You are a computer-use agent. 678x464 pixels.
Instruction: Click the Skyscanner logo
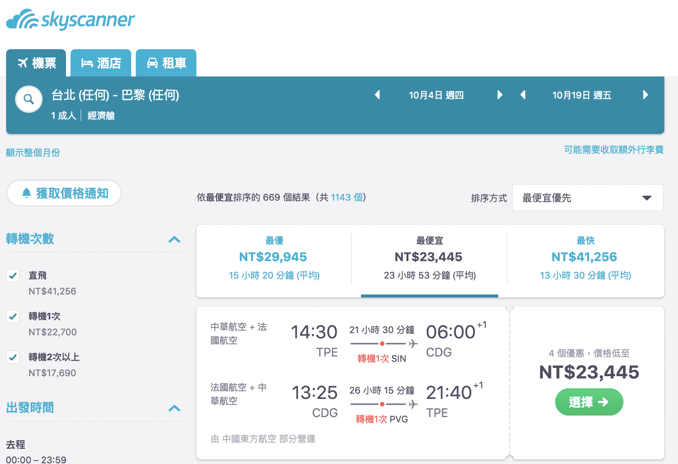point(71,19)
